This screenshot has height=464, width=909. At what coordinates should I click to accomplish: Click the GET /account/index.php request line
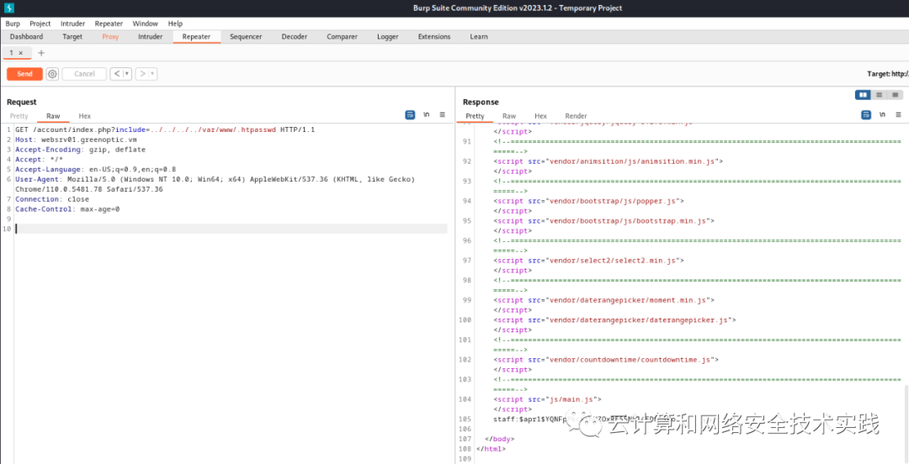tap(165, 129)
